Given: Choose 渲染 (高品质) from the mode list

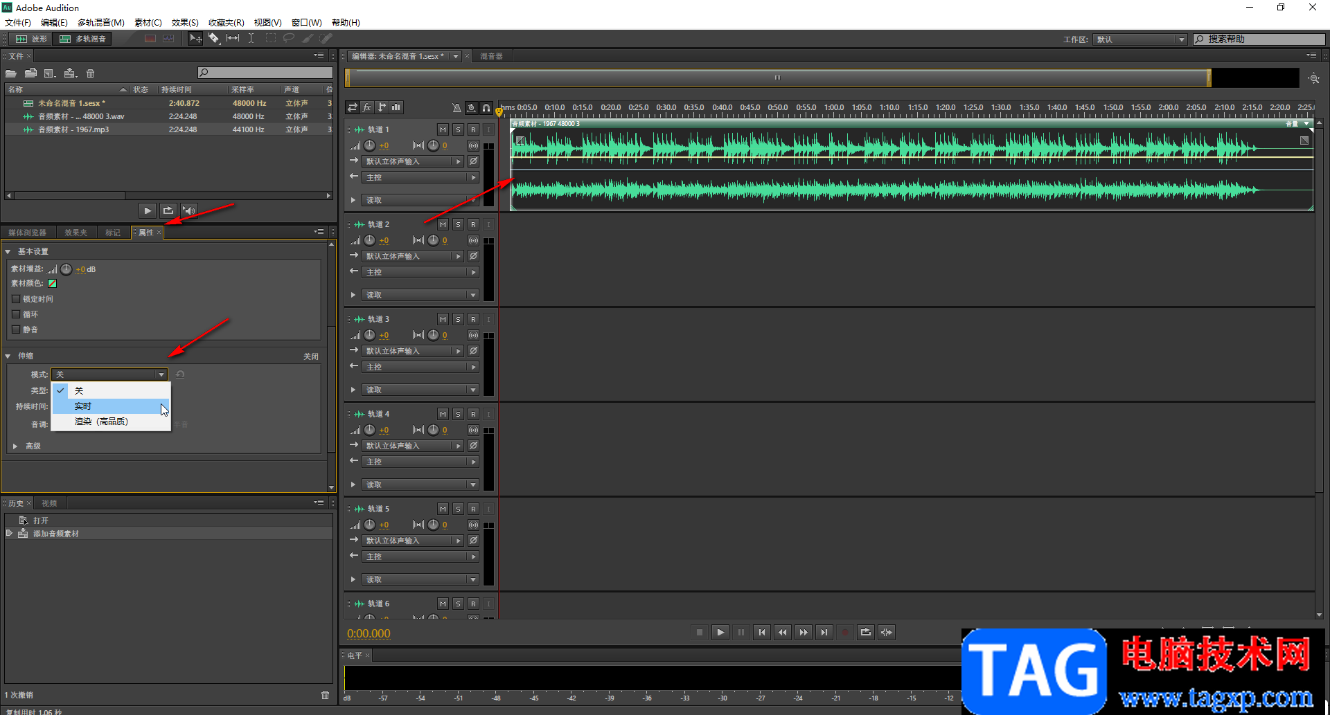Looking at the screenshot, I should pyautogui.click(x=111, y=422).
